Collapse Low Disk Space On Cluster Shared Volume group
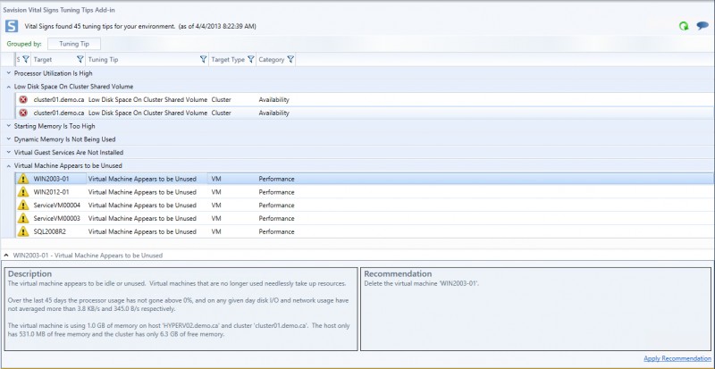This screenshot has height=369, width=715. pyautogui.click(x=9, y=86)
